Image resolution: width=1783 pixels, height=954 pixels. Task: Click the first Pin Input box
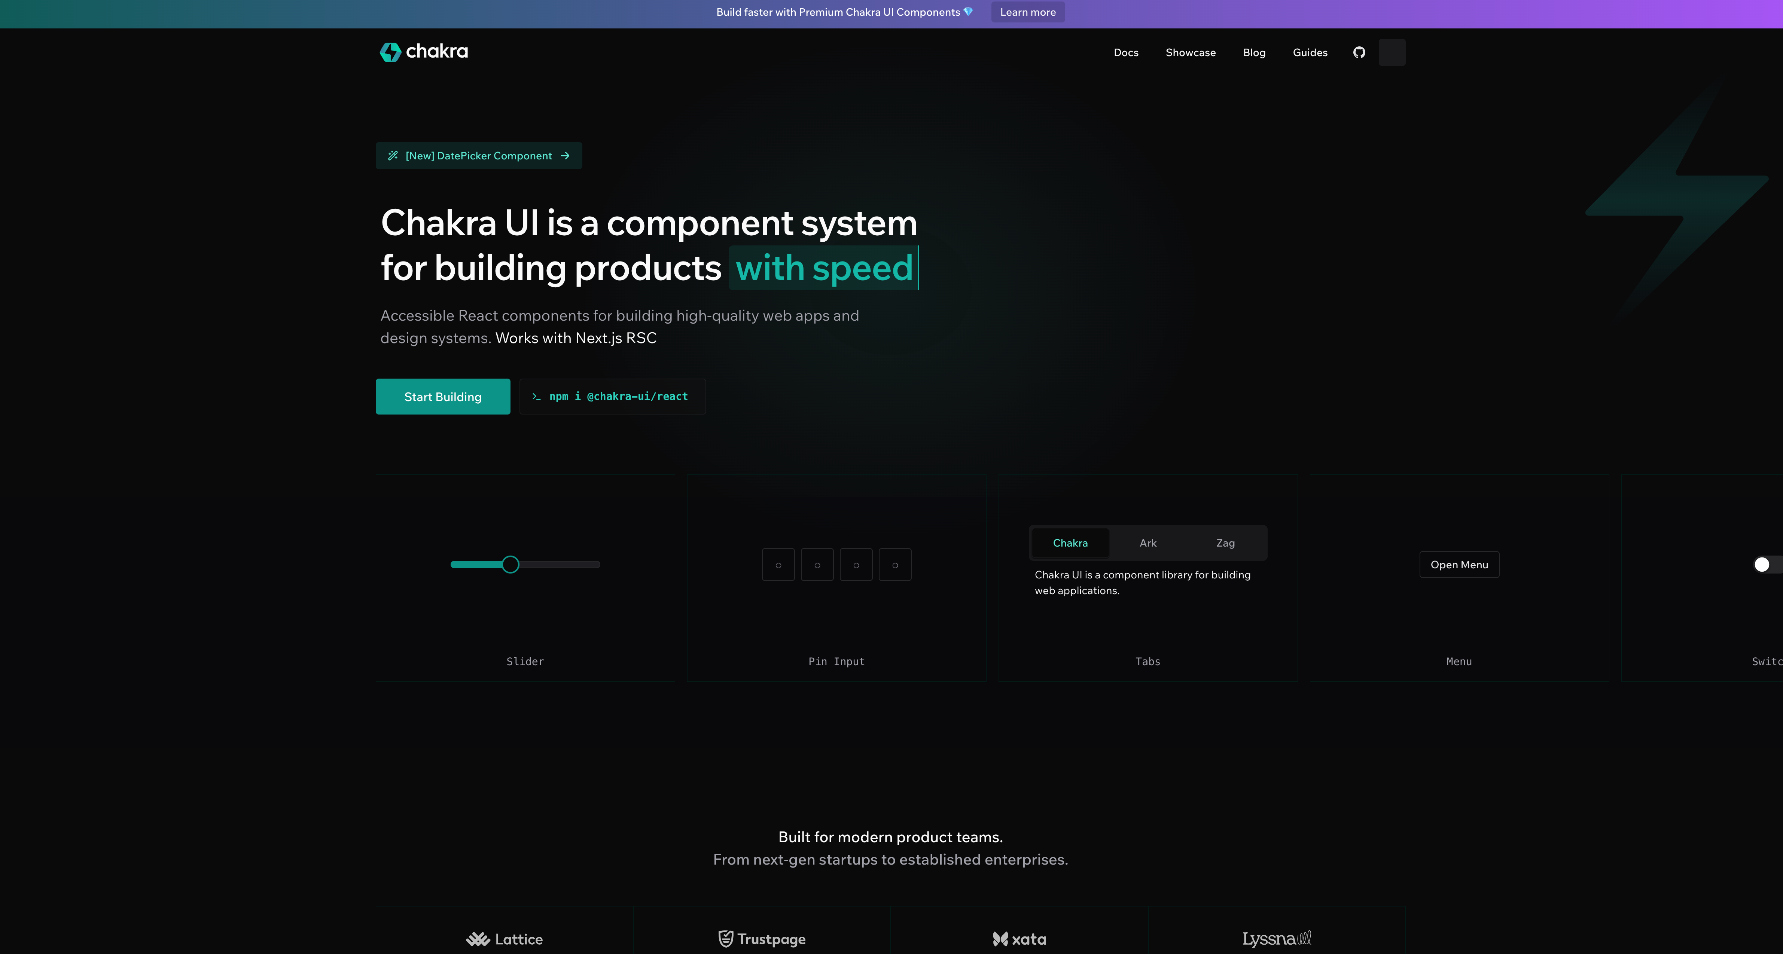tap(778, 565)
